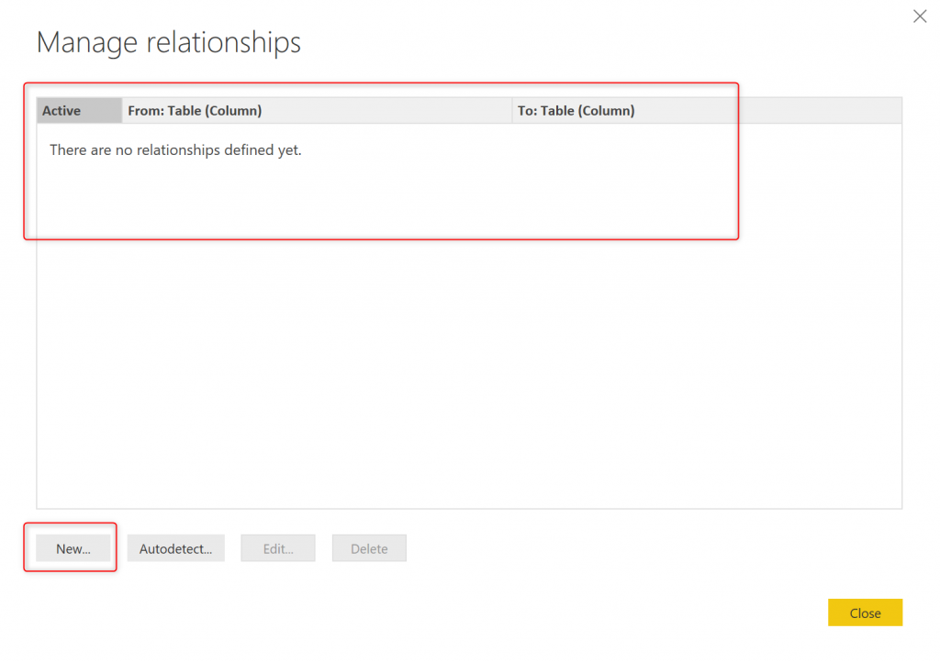Image resolution: width=940 pixels, height=662 pixels.
Task: Click the Manage relationships title text
Action: click(169, 42)
